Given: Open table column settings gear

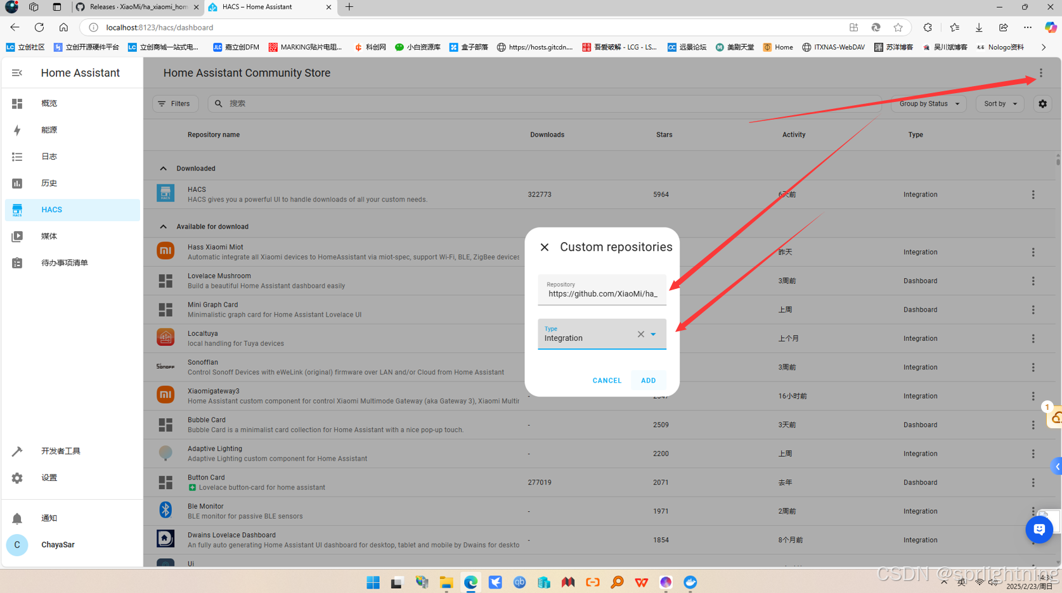Looking at the screenshot, I should pyautogui.click(x=1042, y=104).
